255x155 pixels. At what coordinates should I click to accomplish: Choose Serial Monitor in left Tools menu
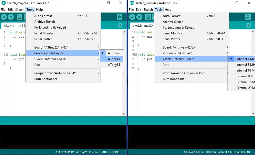click(63, 33)
